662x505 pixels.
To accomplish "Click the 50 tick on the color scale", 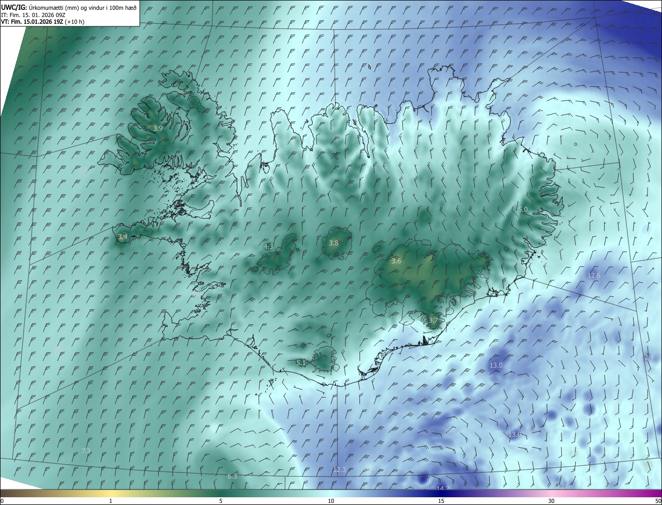I will (x=658, y=501).
